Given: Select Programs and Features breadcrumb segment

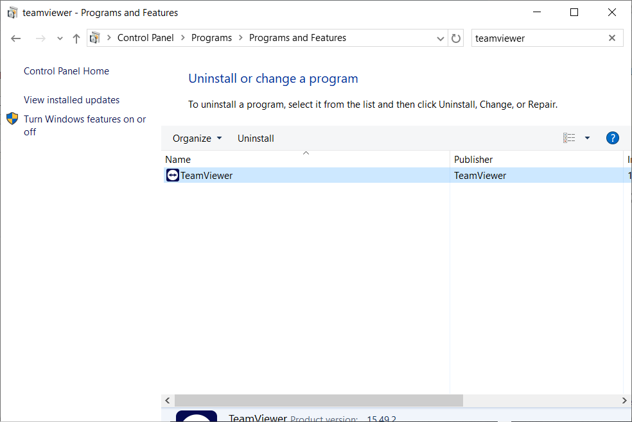Looking at the screenshot, I should pos(297,38).
